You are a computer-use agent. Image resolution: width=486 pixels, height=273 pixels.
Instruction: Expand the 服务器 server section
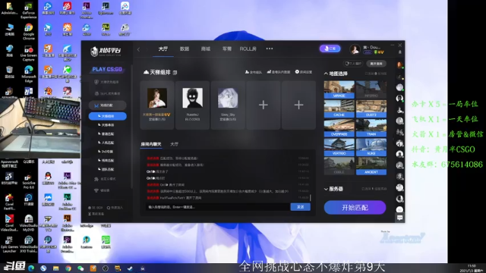pos(333,189)
